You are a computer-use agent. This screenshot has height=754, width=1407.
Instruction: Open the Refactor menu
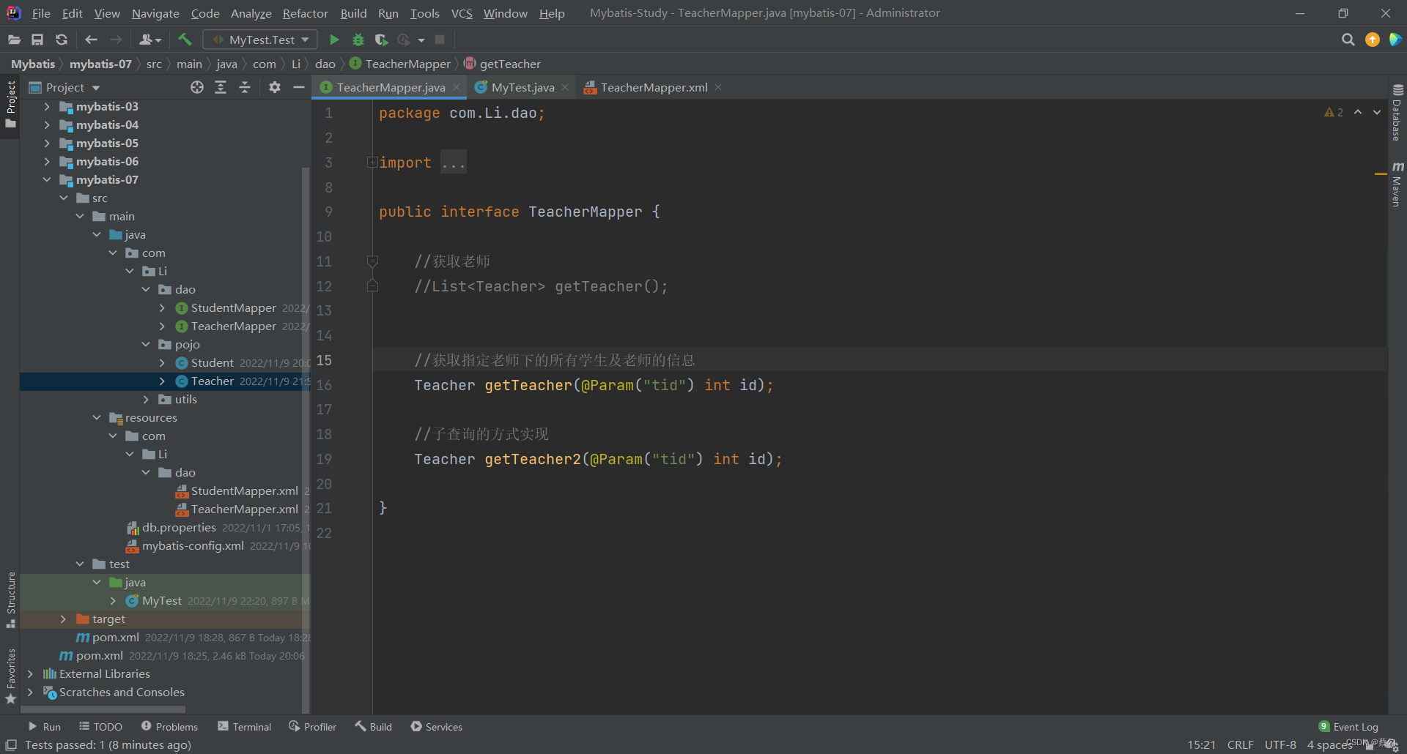tap(305, 13)
